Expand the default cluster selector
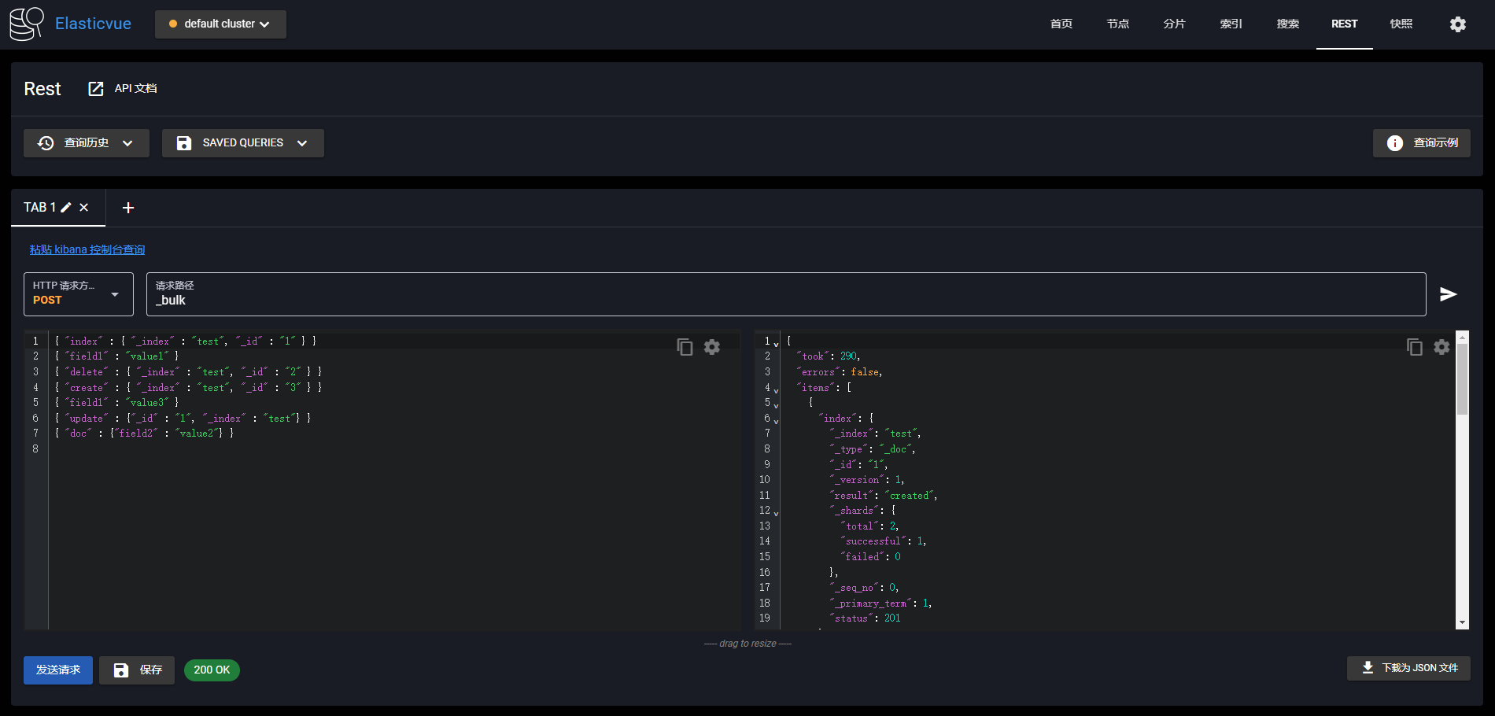1495x716 pixels. [x=220, y=24]
